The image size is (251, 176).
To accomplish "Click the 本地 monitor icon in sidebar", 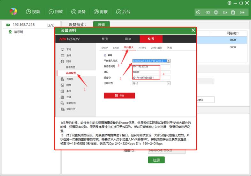I will click(x=63, y=50).
